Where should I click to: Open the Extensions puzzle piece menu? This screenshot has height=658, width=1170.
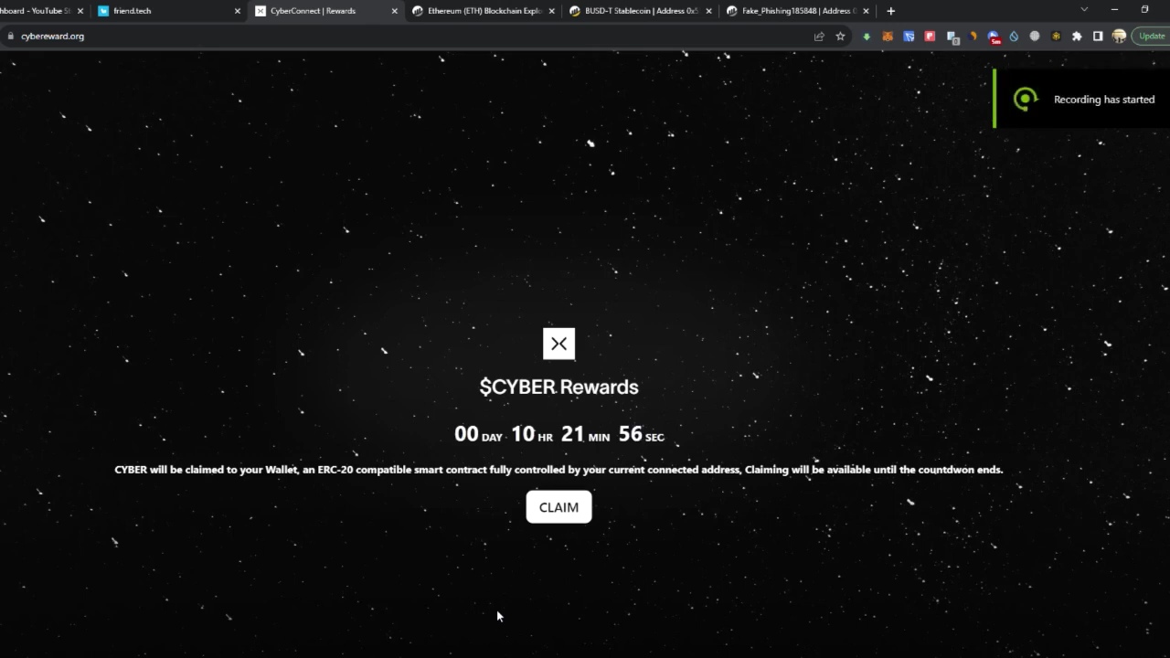tap(1077, 37)
